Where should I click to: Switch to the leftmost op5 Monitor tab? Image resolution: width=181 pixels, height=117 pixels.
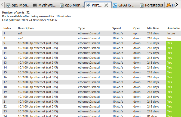(x=19, y=5)
